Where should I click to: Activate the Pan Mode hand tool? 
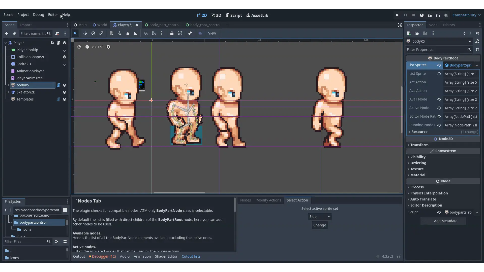pos(128,33)
